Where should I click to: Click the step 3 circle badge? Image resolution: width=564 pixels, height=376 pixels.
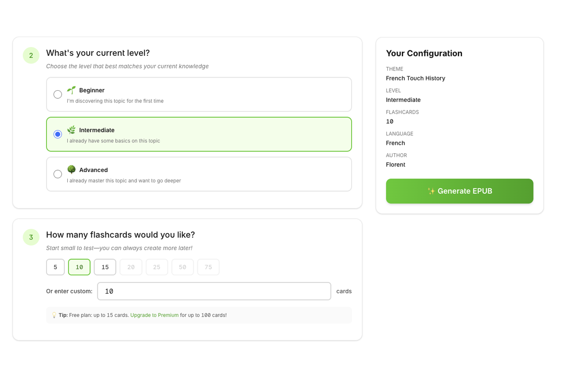coord(31,237)
